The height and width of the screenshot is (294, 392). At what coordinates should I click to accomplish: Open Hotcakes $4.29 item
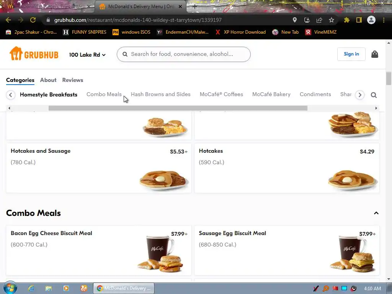(287, 168)
